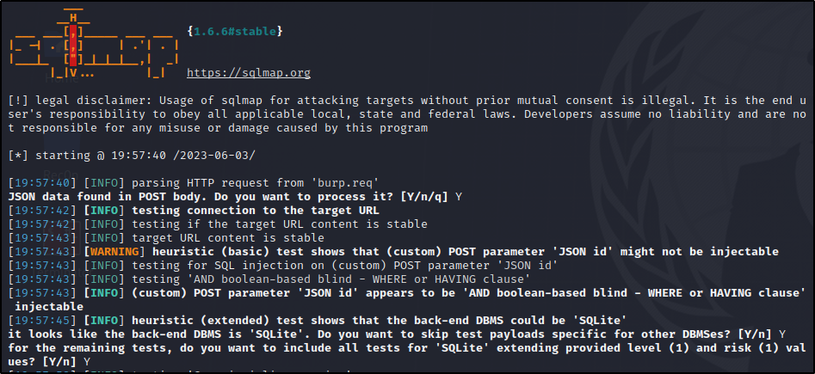
Task: Click the red H banner in the logo
Action: 73,46
